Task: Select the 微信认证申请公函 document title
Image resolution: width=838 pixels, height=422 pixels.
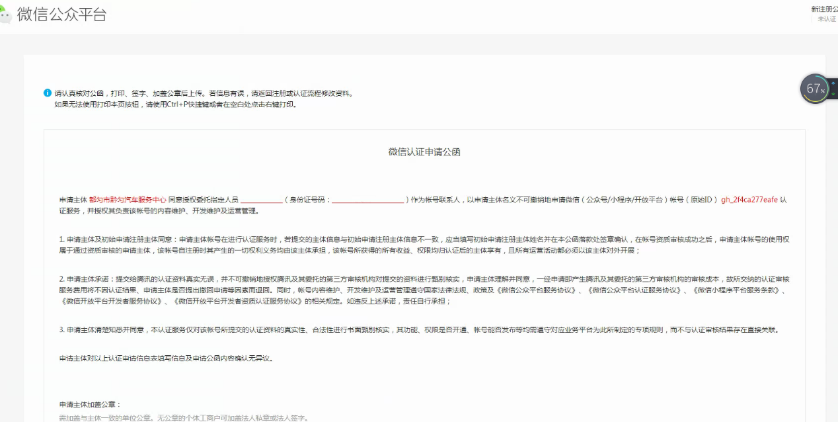Action: [426, 151]
